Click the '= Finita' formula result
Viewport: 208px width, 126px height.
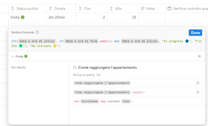pyautogui.click(x=19, y=57)
